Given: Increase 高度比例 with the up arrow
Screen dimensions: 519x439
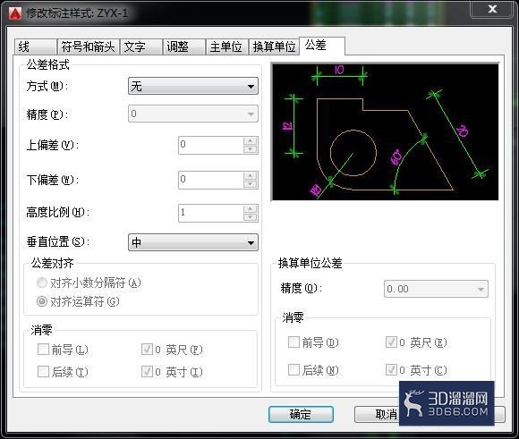Looking at the screenshot, I should pos(251,208).
